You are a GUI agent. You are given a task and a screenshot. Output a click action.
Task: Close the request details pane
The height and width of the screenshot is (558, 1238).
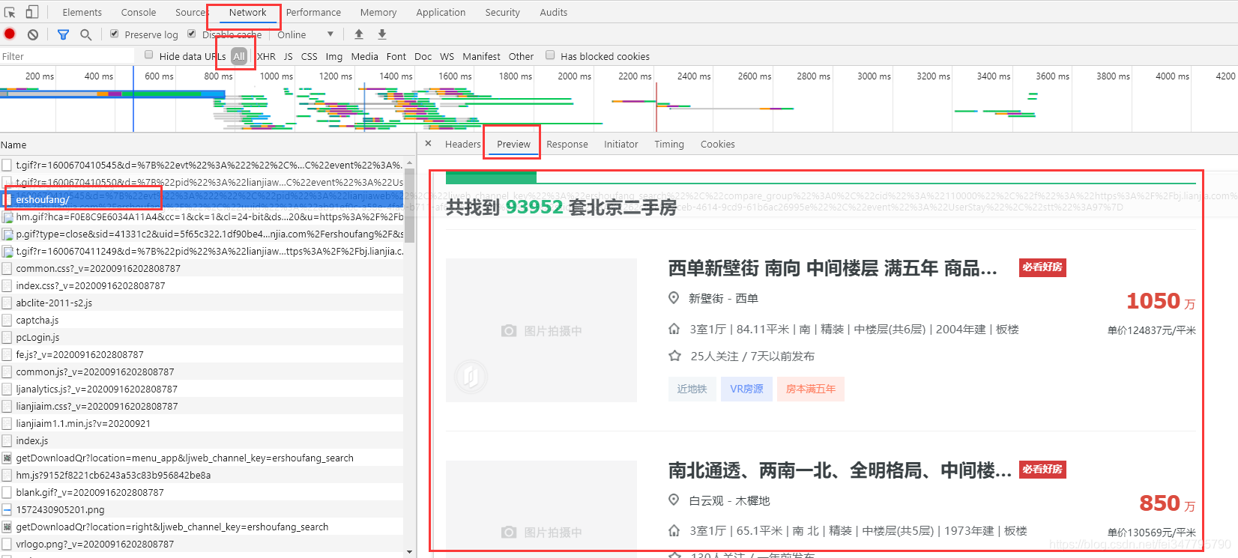click(x=428, y=144)
